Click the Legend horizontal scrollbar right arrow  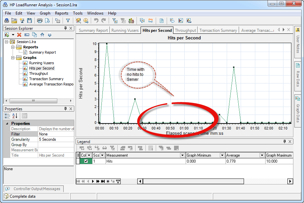click(x=290, y=181)
